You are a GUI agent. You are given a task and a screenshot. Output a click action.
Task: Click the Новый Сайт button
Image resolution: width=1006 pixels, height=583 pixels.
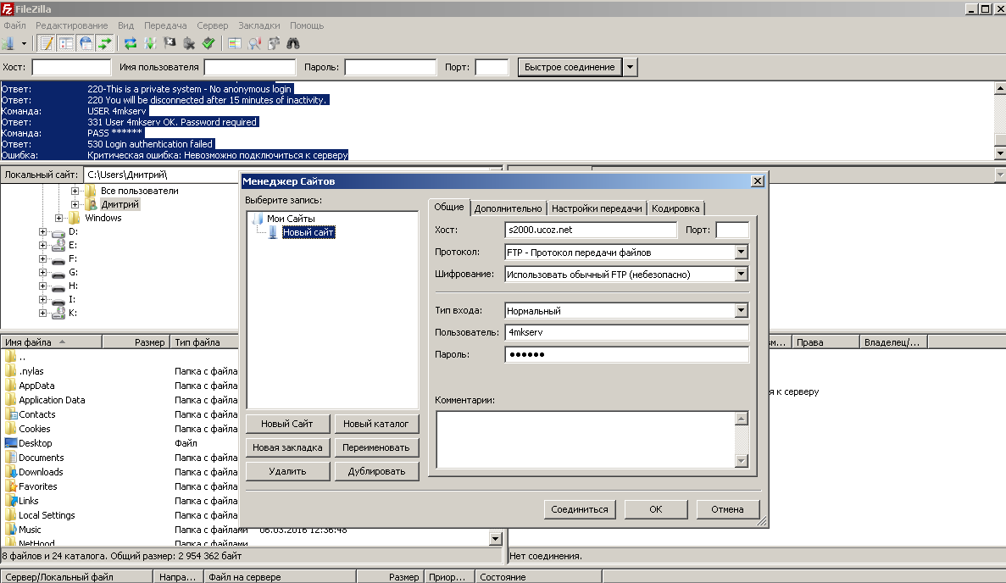tap(286, 424)
